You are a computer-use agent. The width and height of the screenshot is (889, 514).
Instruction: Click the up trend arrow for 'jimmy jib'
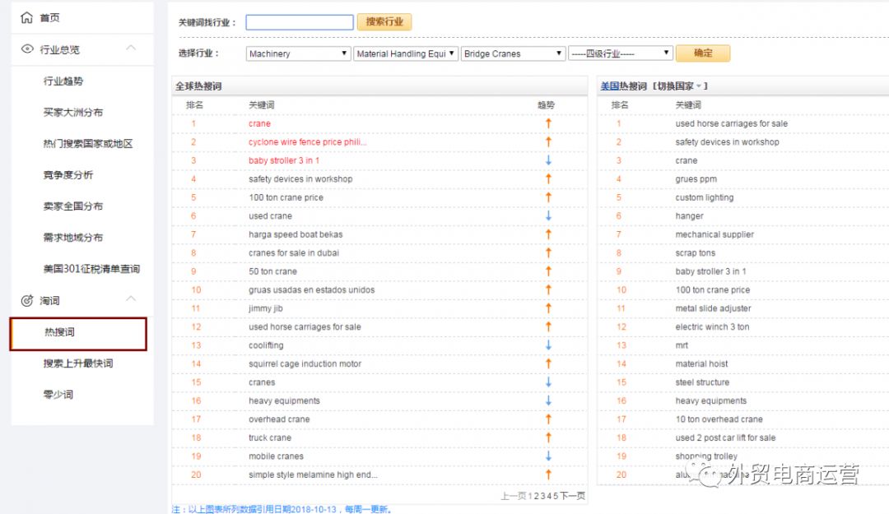(548, 308)
